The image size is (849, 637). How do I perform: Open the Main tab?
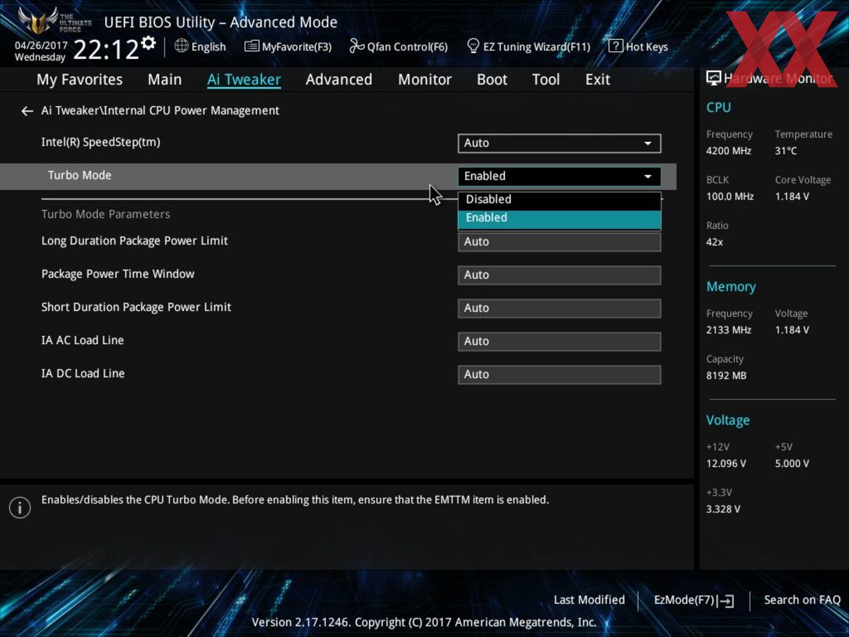click(x=165, y=79)
